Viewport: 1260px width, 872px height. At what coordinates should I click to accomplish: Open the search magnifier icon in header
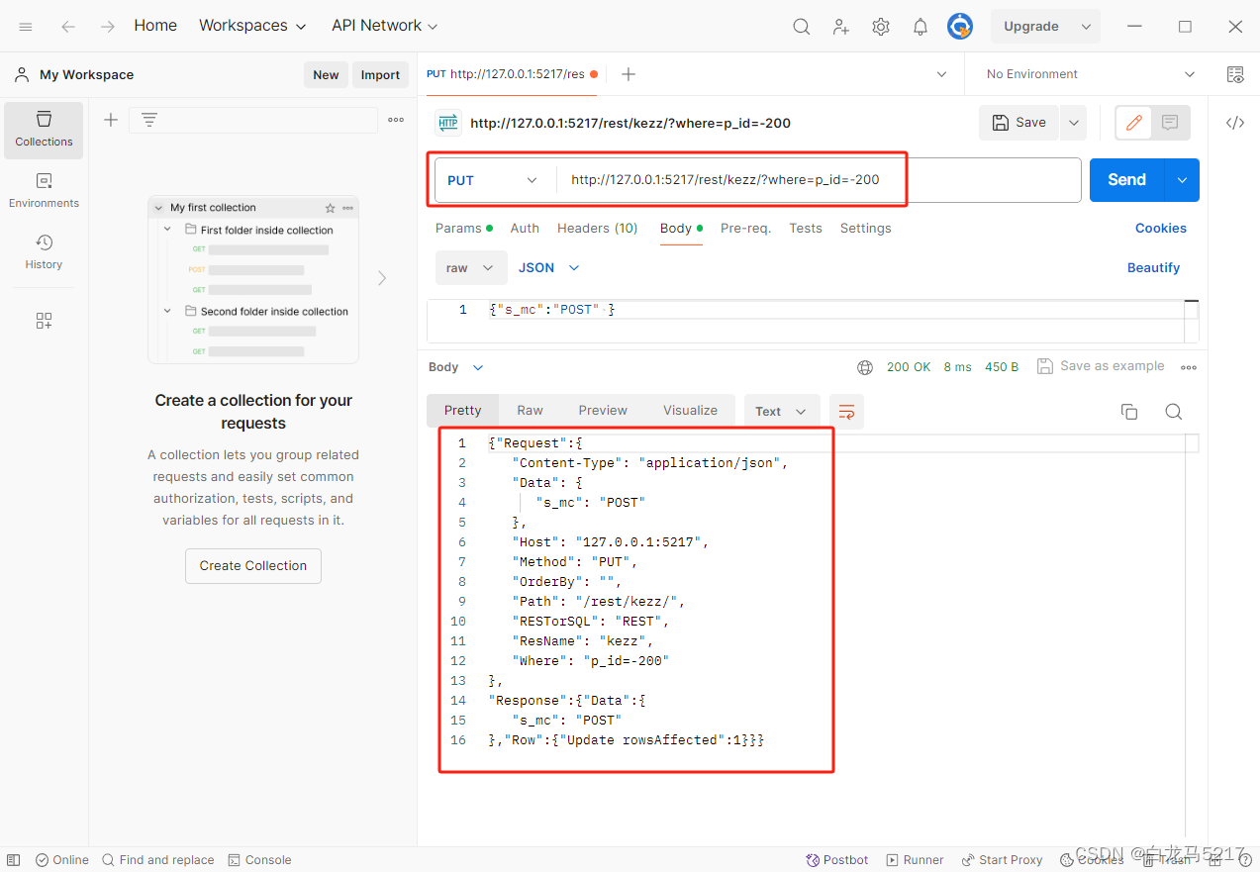click(x=802, y=27)
